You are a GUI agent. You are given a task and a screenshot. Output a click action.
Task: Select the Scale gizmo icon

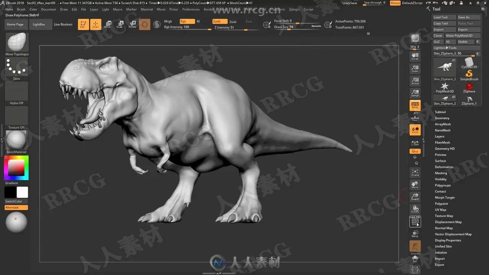pyautogui.click(x=120, y=24)
